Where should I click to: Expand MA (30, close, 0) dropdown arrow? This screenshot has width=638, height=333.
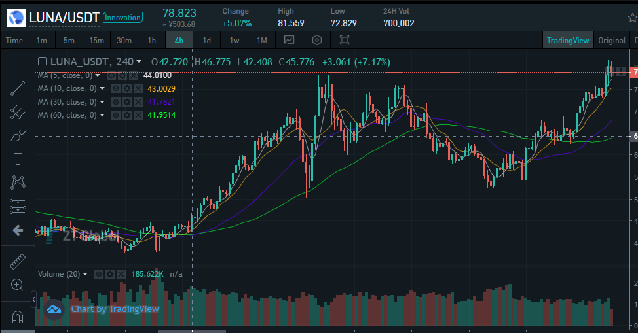coord(102,102)
